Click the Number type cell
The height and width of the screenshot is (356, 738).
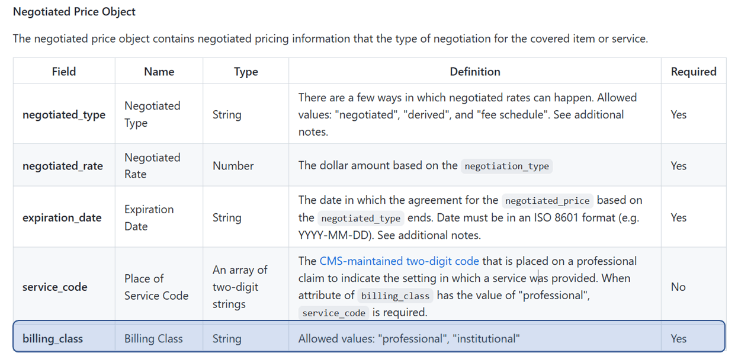pos(233,166)
